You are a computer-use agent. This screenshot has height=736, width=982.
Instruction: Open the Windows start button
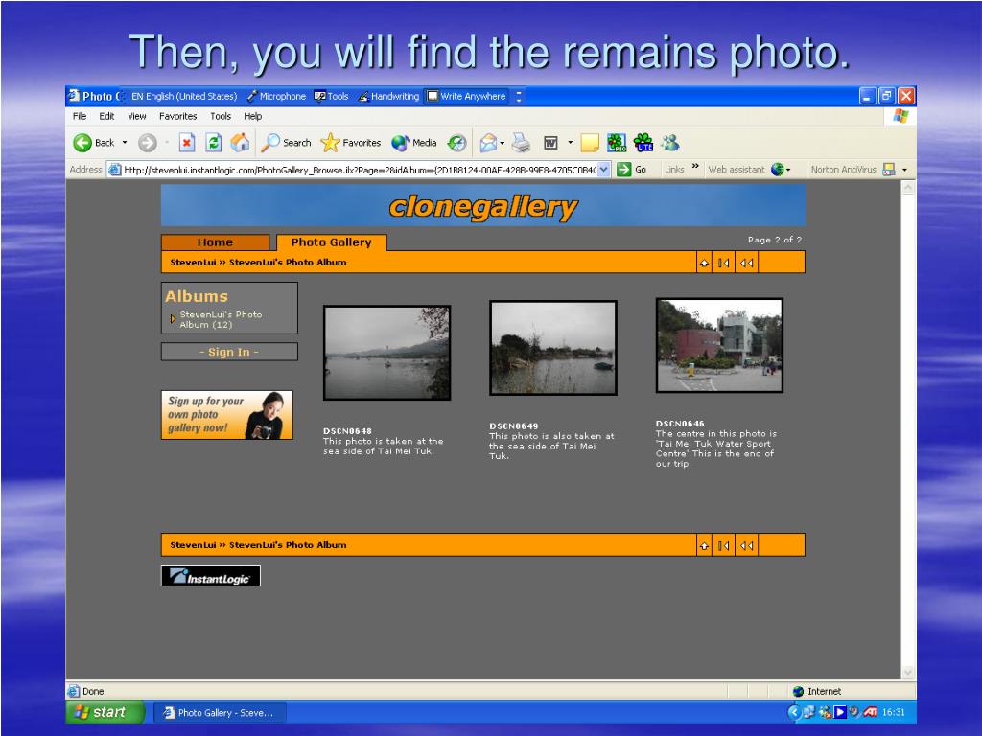[105, 712]
